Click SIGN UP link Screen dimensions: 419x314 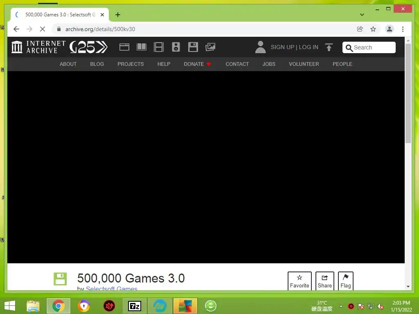click(x=282, y=47)
